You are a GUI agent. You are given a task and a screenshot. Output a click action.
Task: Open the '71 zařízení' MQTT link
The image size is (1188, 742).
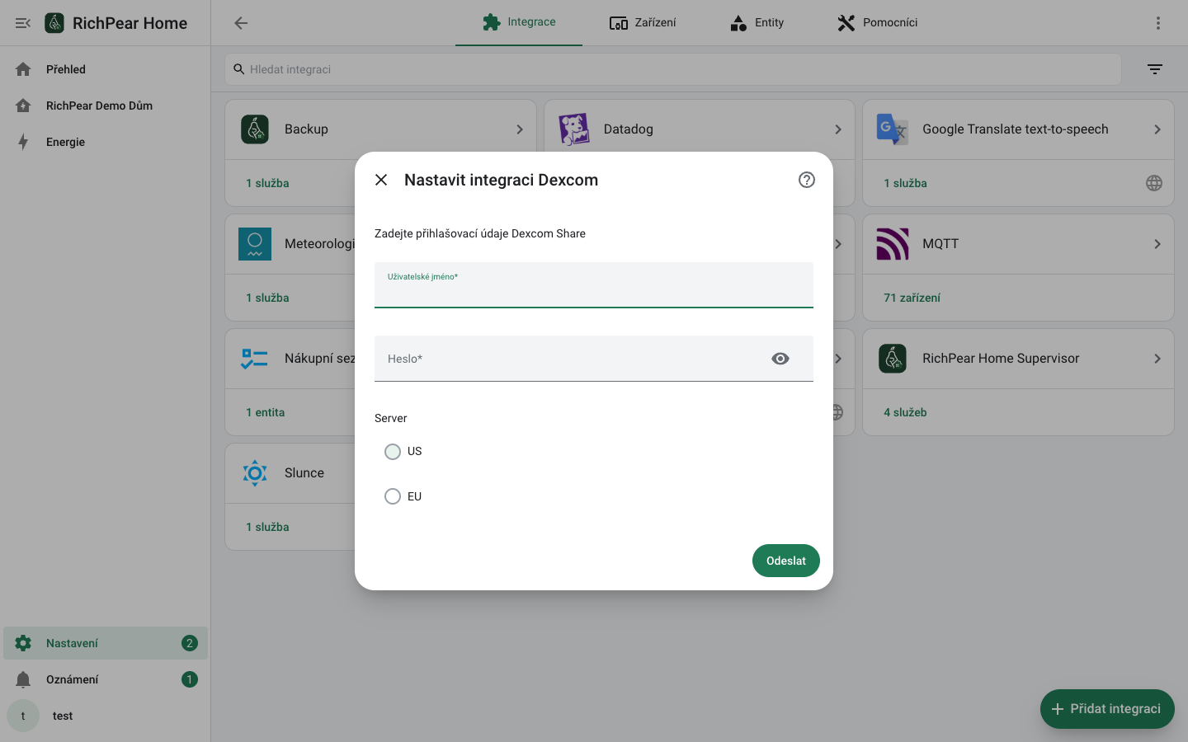[912, 298]
